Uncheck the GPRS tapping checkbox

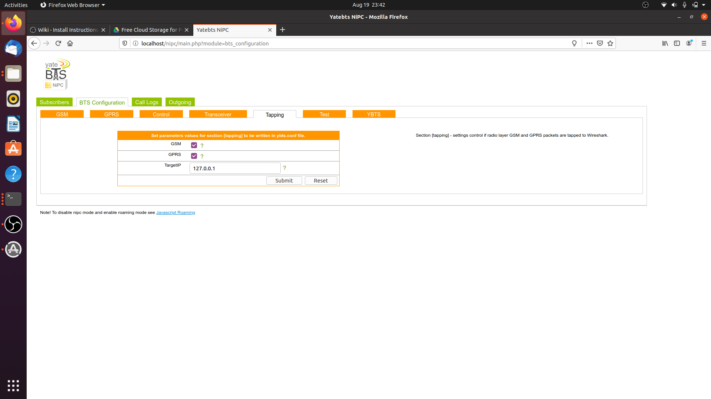point(194,156)
